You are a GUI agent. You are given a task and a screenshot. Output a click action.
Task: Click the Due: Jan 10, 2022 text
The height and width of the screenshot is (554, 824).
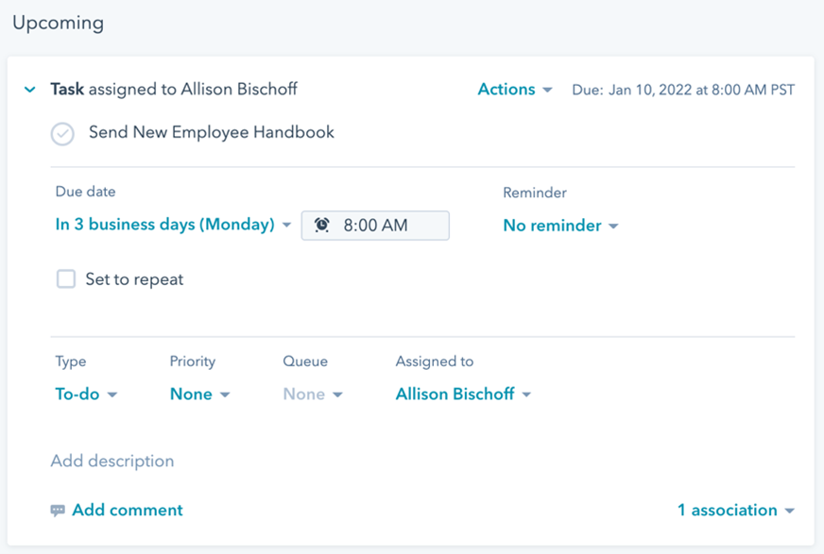click(683, 90)
